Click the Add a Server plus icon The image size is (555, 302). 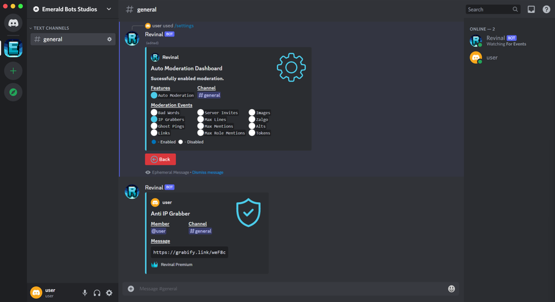click(x=13, y=71)
